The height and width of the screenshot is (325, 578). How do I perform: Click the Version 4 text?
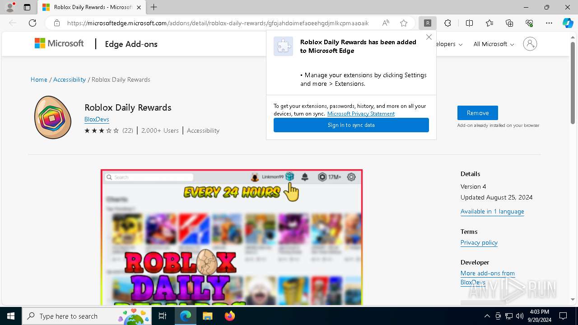tap(473, 186)
